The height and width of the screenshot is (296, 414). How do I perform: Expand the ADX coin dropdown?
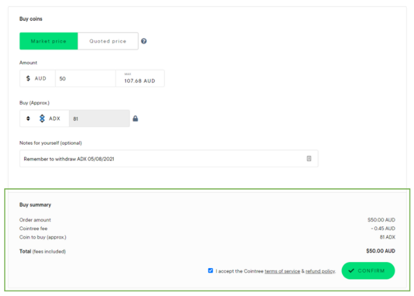click(44, 118)
